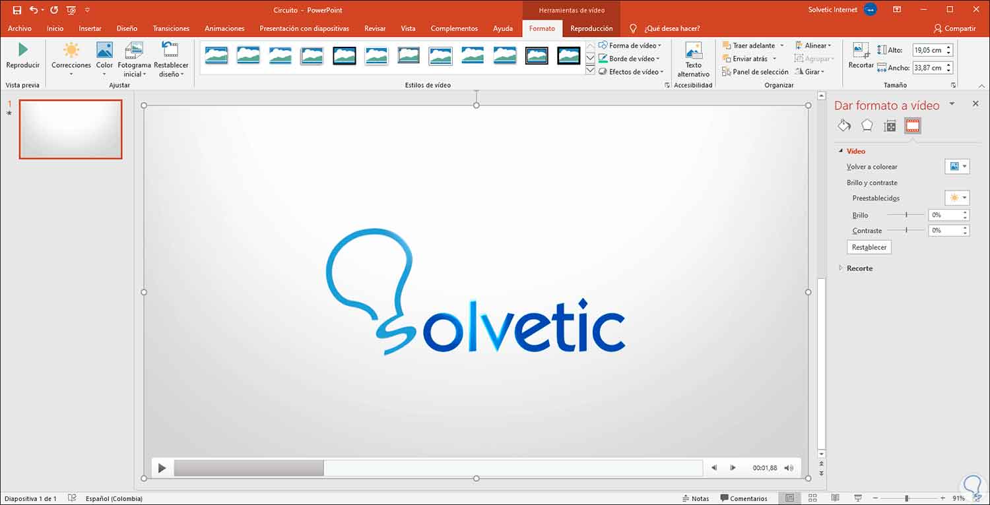The image size is (990, 505).
Task: Click the Ancho width input field
Action: (929, 67)
